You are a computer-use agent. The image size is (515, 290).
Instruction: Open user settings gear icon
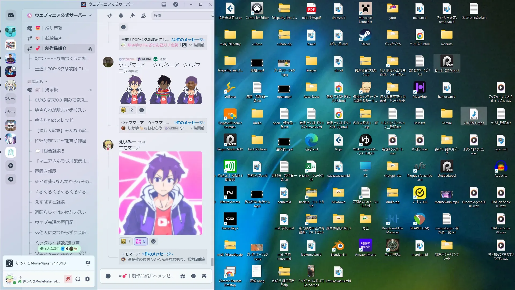(87, 279)
